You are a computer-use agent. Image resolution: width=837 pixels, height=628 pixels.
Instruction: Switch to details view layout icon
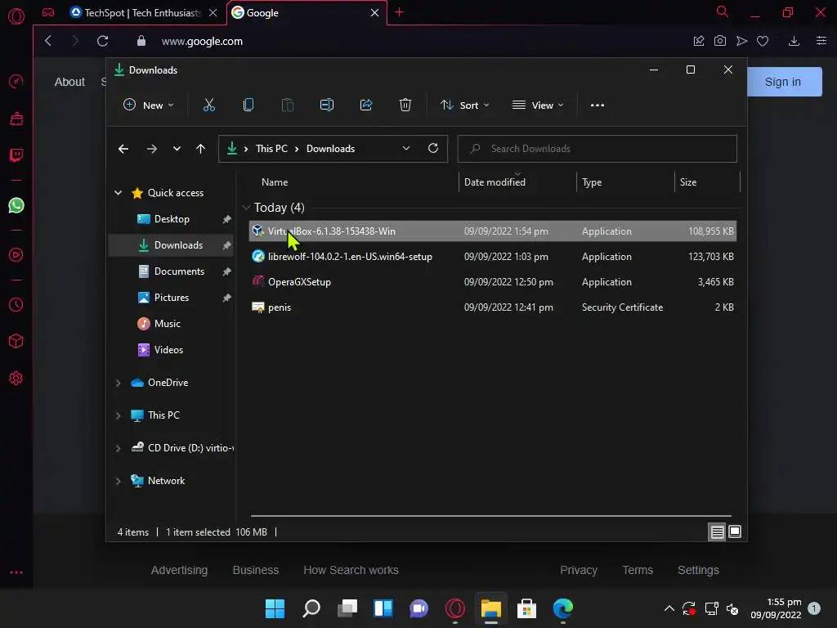pos(717,532)
